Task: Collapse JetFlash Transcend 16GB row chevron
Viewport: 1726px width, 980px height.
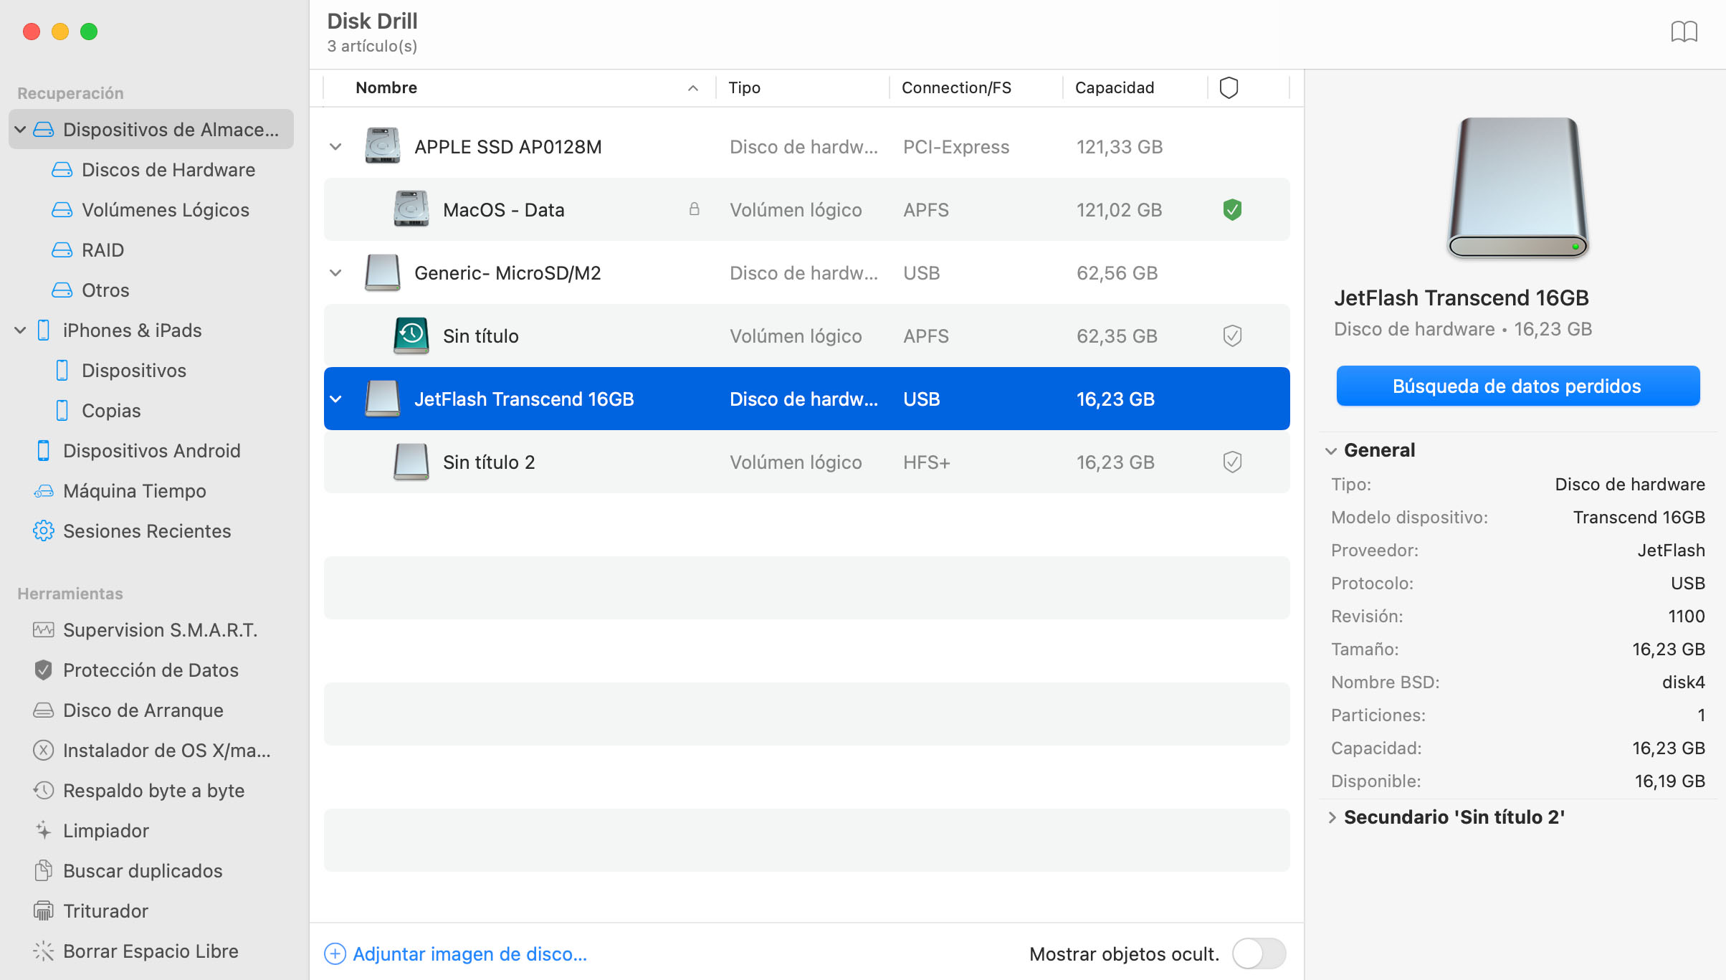Action: pos(335,399)
